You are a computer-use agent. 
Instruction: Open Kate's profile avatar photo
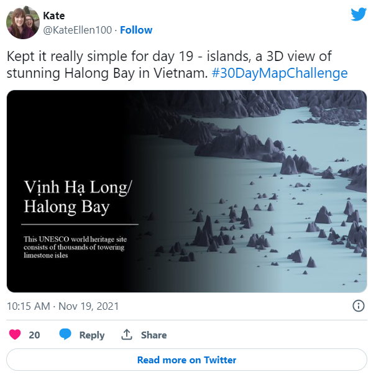(x=23, y=22)
